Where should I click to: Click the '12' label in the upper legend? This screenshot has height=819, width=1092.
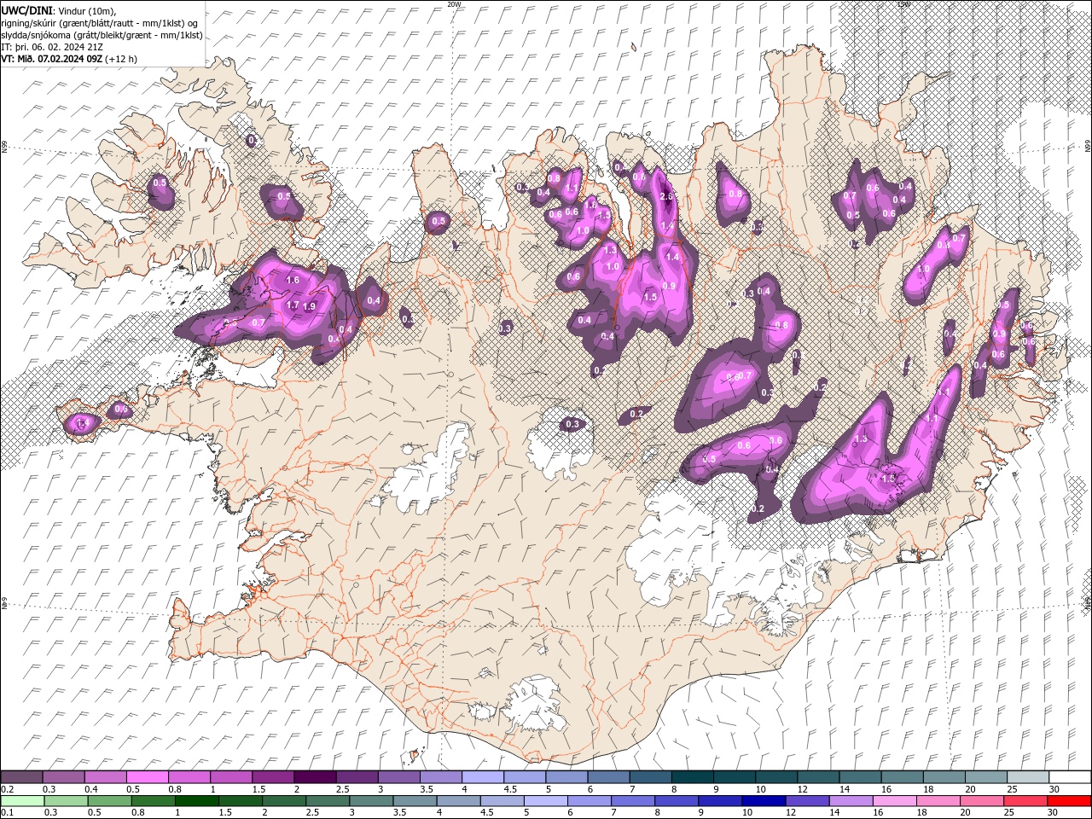(802, 789)
